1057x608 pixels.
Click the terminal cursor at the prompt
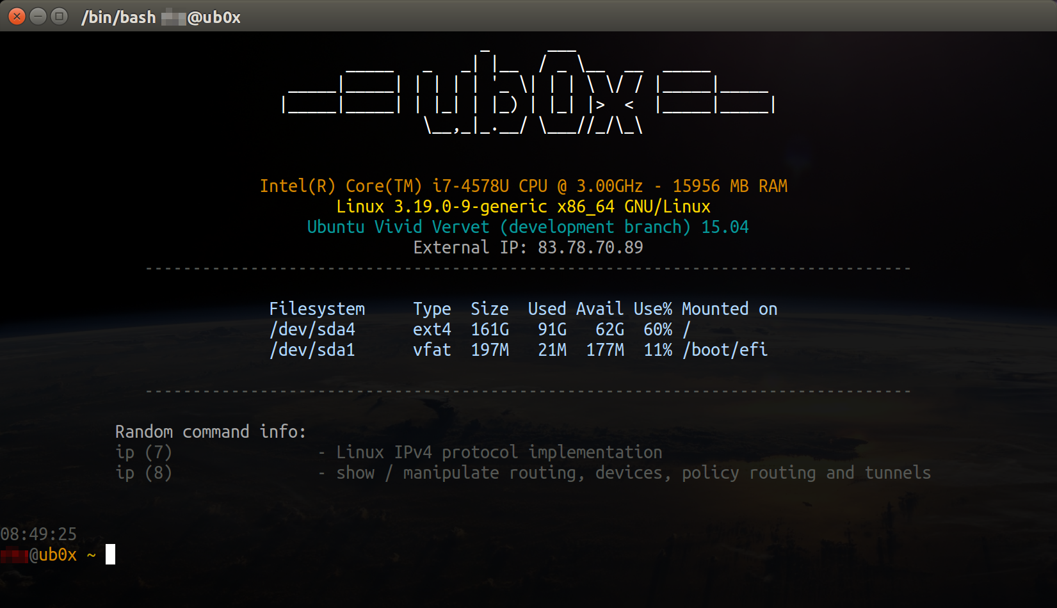[x=110, y=554]
